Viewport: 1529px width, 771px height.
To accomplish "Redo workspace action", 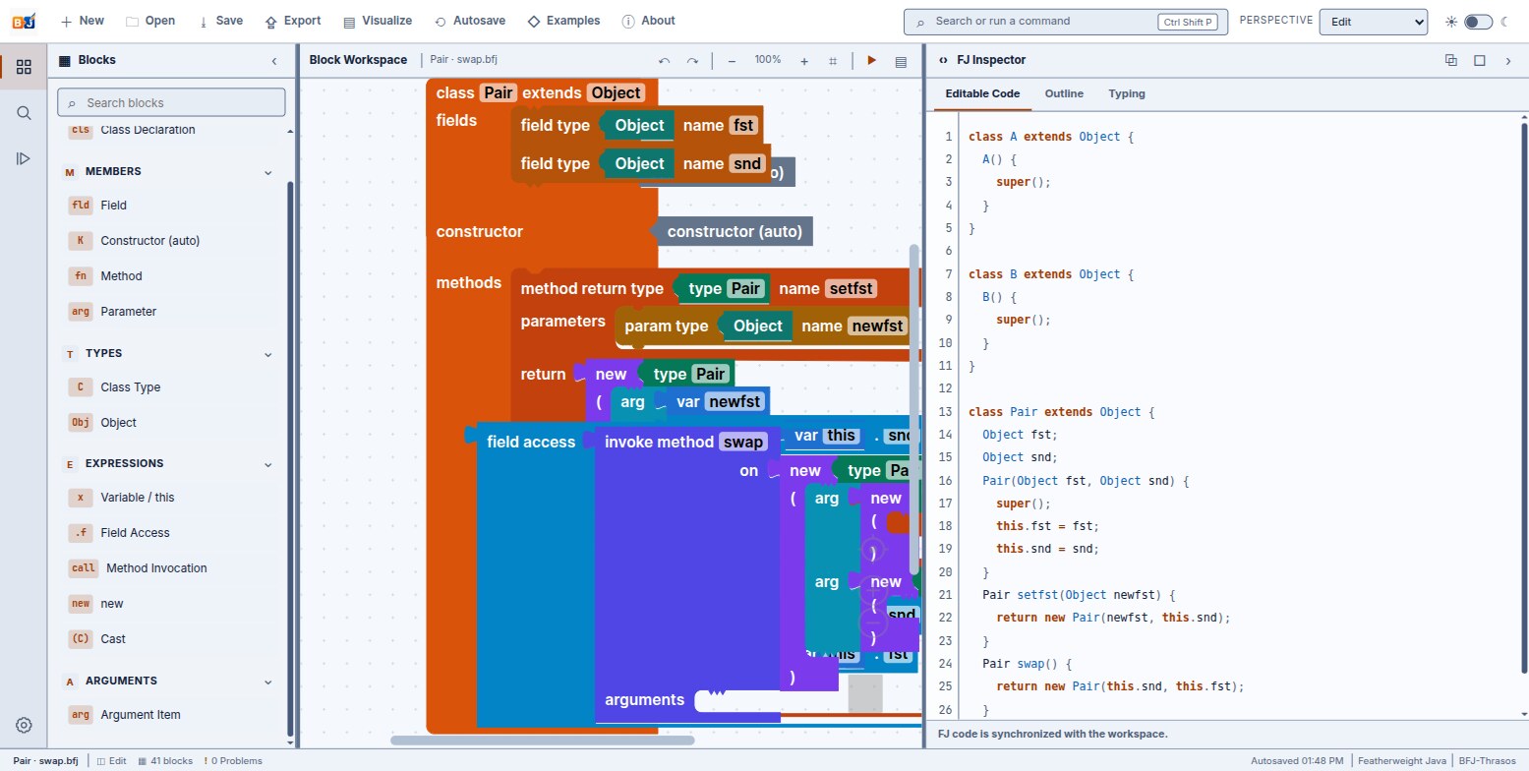I will [x=692, y=61].
